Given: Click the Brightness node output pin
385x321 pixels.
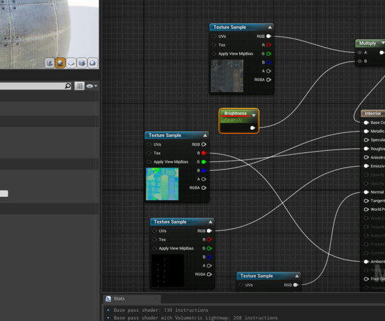Looking at the screenshot, I should (252, 128).
